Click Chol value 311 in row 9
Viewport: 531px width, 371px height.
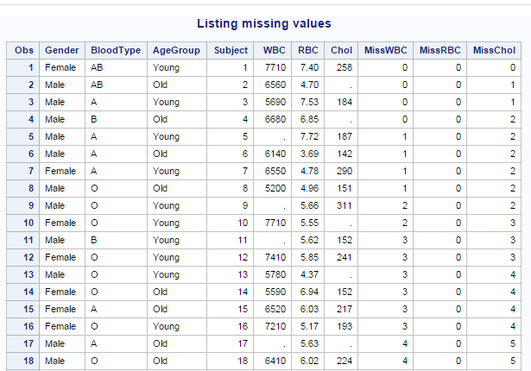342,204
